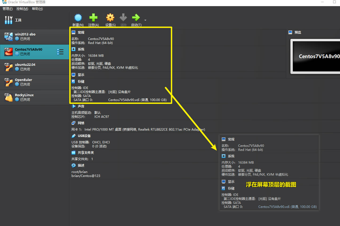The height and width of the screenshot is (226, 340).
Task: Open the list menu icon on Centos7V5A8v90 row
Action: pos(60,52)
